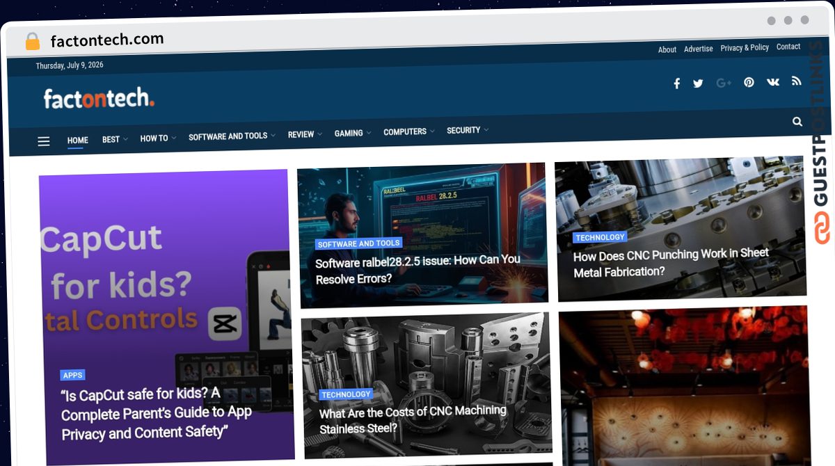Screen dimensions: 835x466
Task: Expand the HOW TO dropdown chevron
Action: (174, 138)
